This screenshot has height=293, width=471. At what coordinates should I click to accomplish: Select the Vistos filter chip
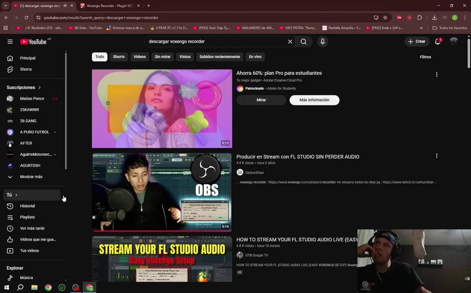pos(185,57)
